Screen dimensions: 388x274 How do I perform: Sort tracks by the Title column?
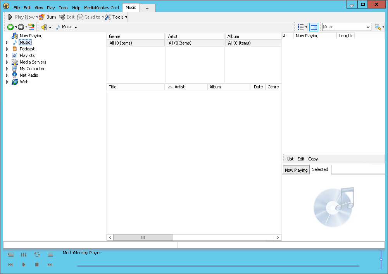[x=136, y=87]
